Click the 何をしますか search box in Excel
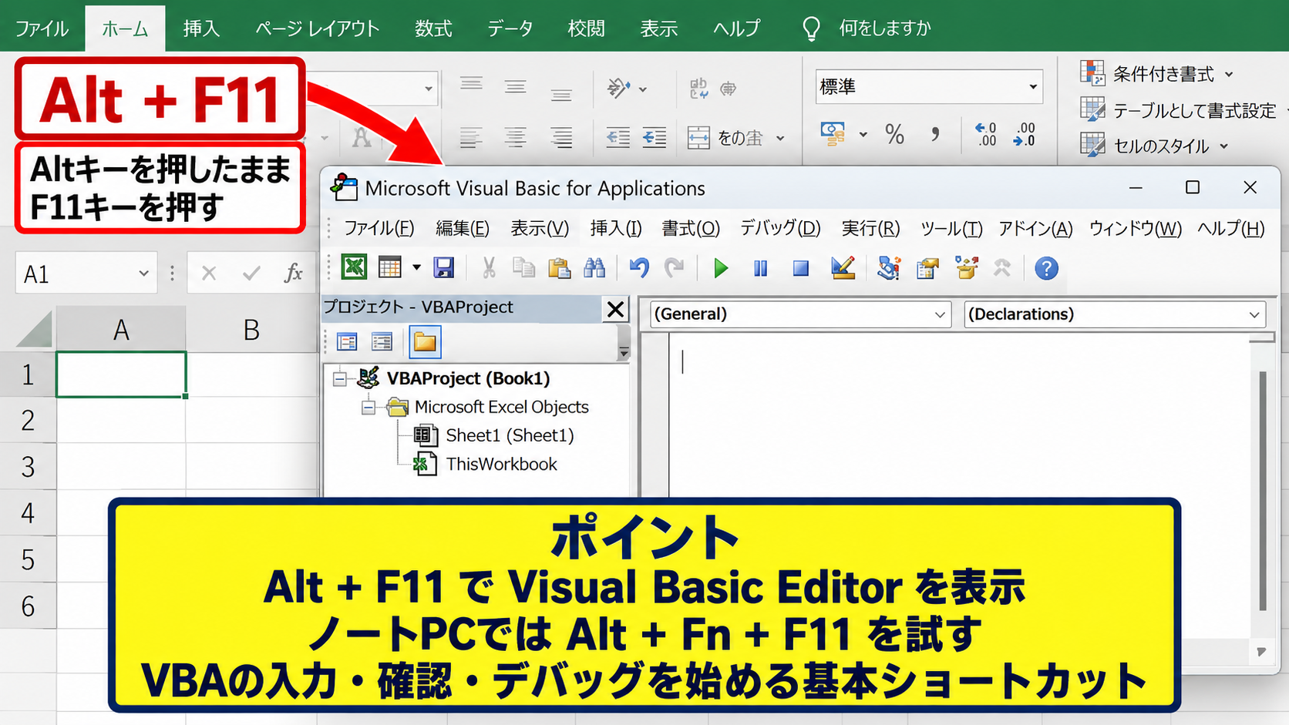This screenshot has height=725, width=1289. click(884, 29)
